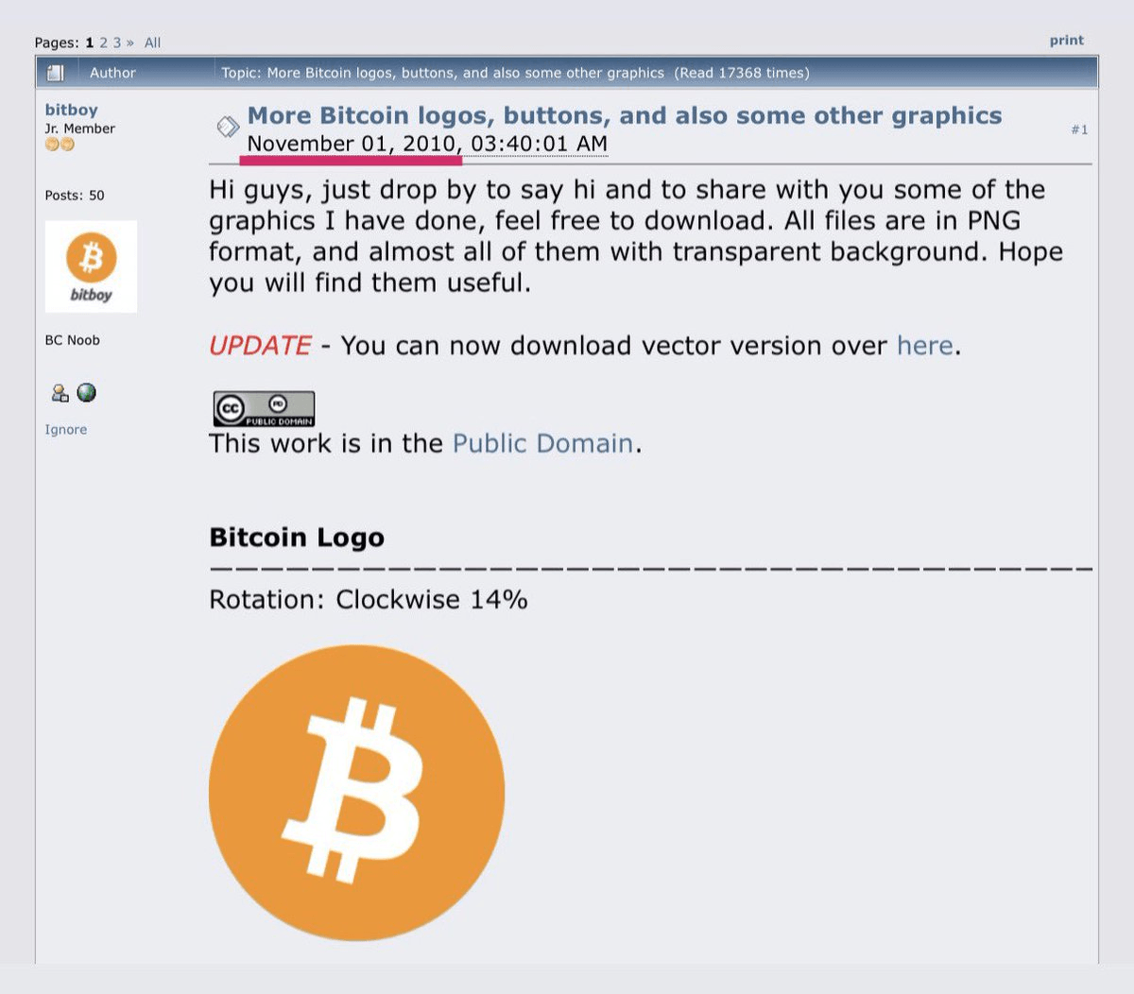Click the post message icon beside title
Screen dimensions: 1134x994
(228, 127)
